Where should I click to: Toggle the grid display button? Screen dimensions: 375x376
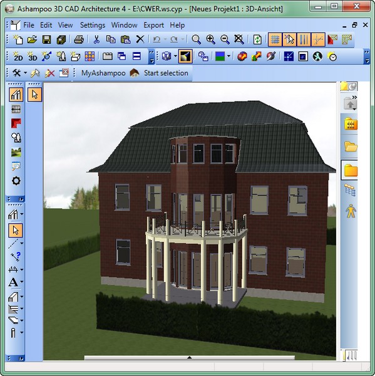[x=275, y=39]
